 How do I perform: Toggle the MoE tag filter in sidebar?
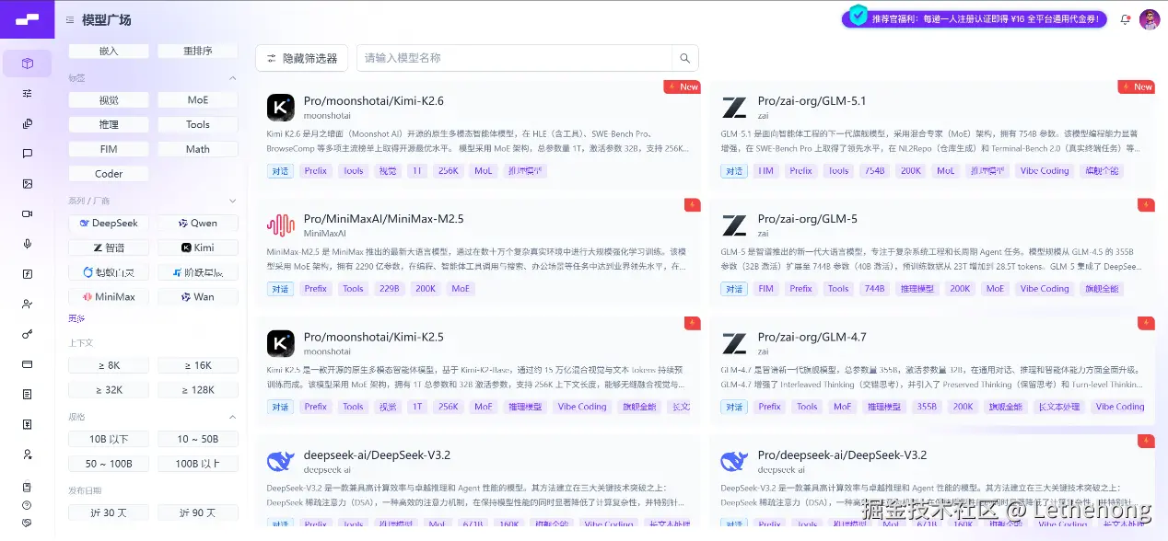[x=198, y=100]
